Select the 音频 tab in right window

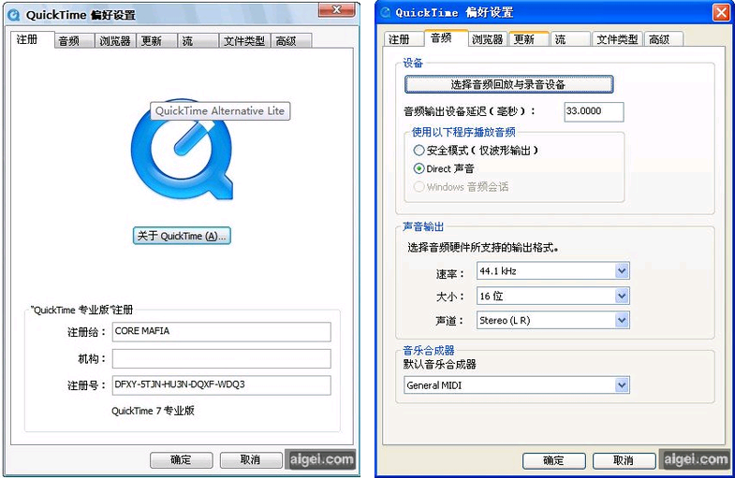click(446, 37)
